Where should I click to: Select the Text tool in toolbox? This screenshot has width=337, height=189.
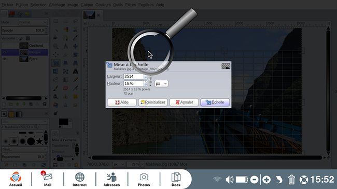[x=76, y=71]
